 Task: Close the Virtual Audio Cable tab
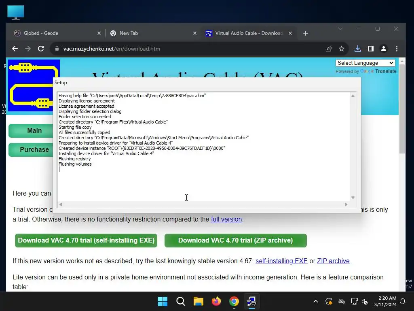click(290, 33)
